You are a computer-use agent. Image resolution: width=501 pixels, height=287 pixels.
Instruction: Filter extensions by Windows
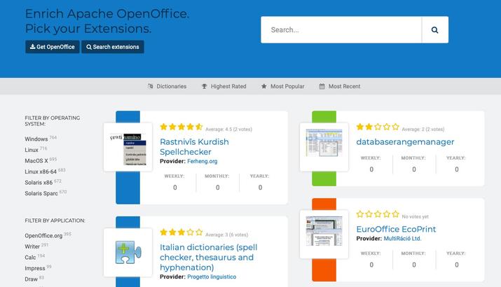[x=36, y=139]
